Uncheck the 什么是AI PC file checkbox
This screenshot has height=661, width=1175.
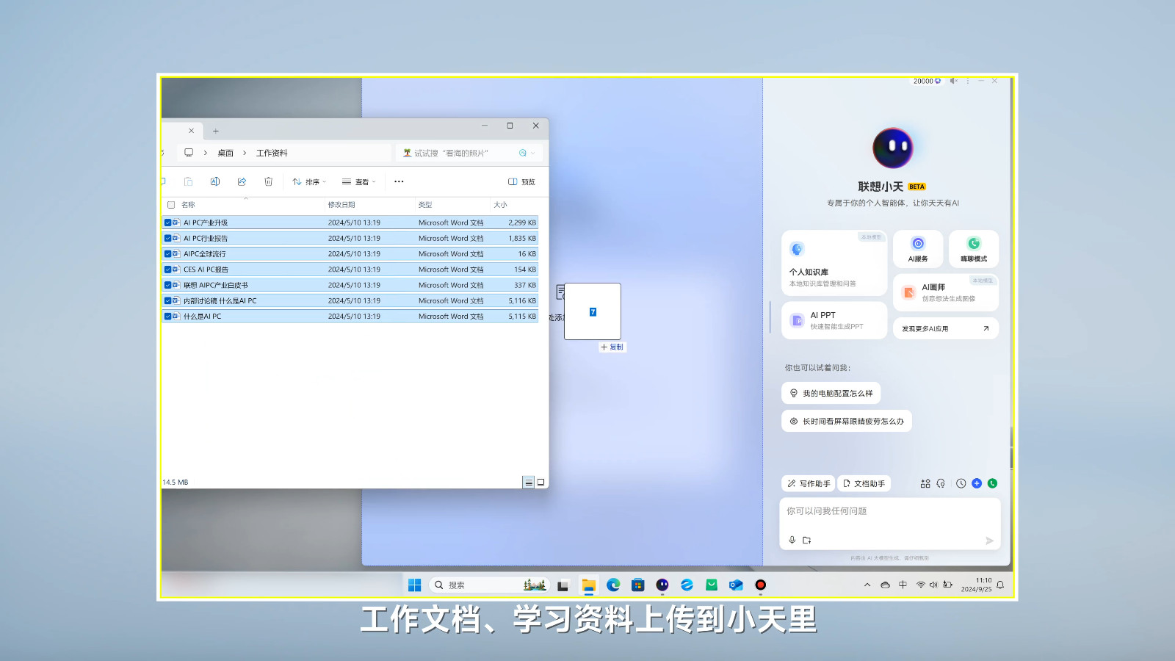167,317
